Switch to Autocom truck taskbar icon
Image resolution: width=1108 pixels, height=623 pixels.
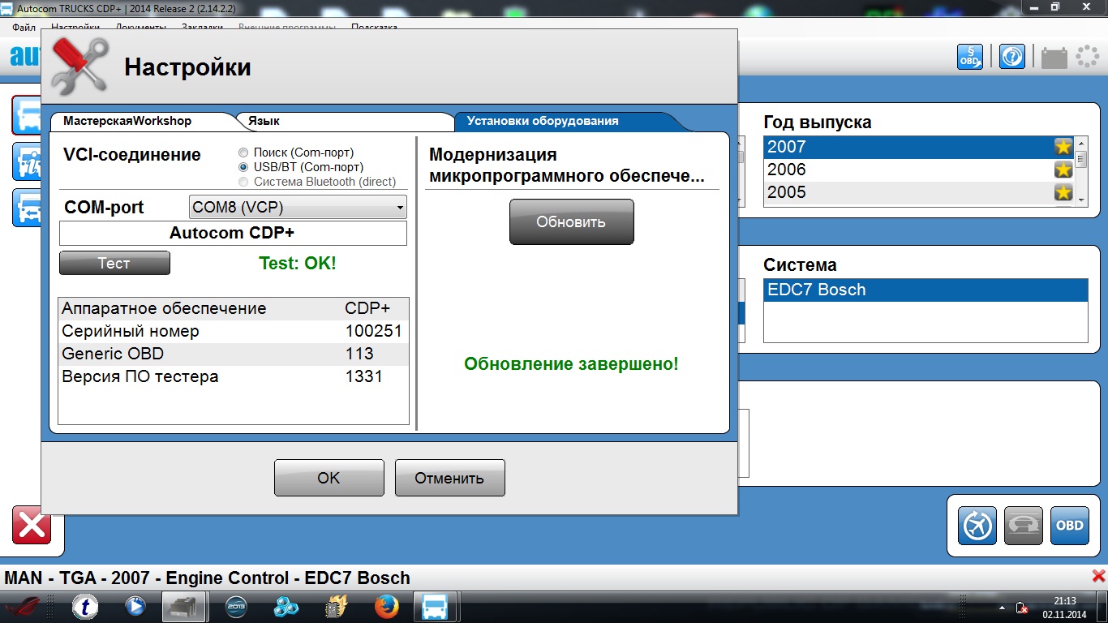click(436, 606)
